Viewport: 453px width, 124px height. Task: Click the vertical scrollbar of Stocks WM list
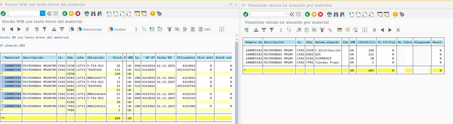click(237, 76)
